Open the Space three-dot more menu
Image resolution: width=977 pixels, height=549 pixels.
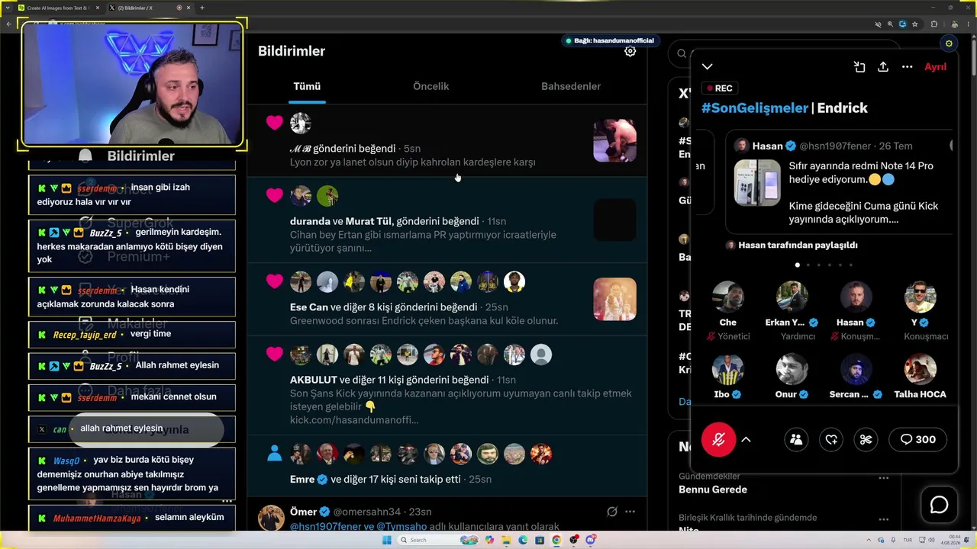tap(907, 67)
